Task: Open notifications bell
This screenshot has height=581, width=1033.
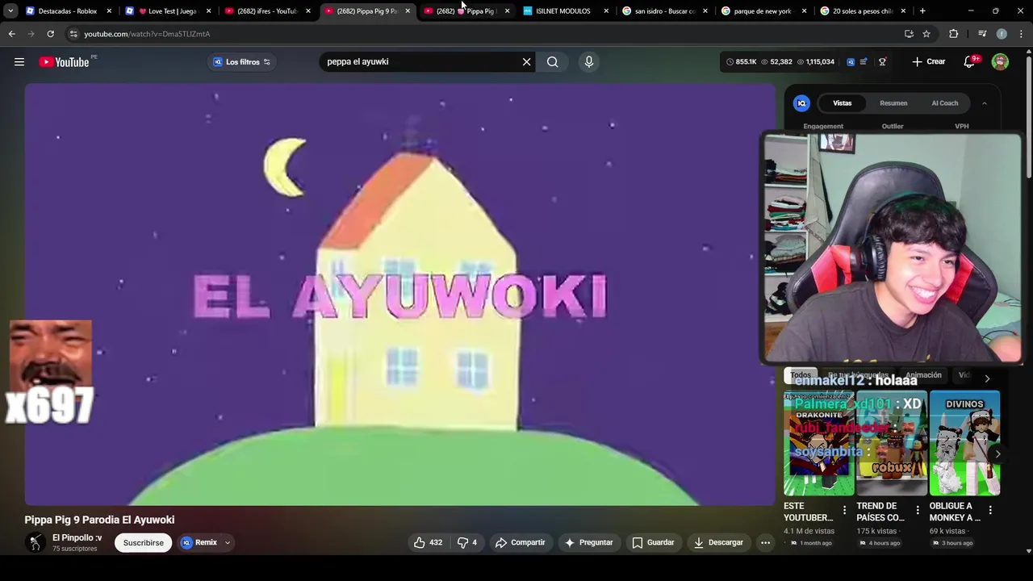Action: point(969,62)
